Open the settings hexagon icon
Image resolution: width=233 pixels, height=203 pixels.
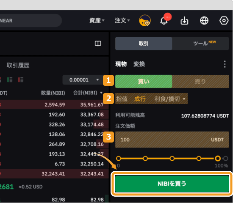[x=224, y=20]
